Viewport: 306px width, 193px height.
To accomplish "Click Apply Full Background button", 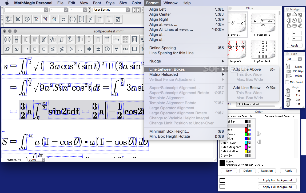I will [x=277, y=187].
